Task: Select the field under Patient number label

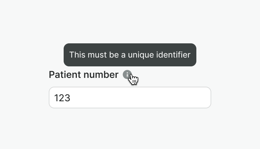Action: 130,98
